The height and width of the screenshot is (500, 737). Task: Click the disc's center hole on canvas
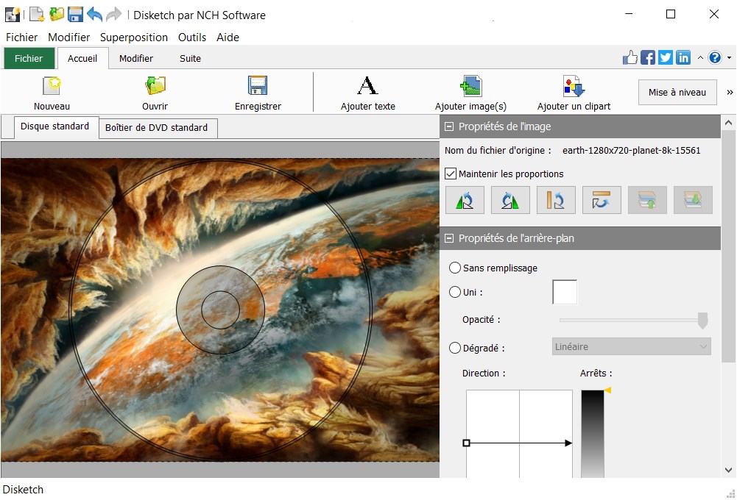(220, 310)
